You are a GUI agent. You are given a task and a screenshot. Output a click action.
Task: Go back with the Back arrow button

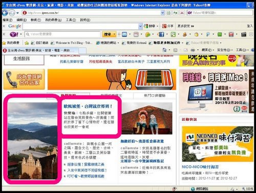click(5, 13)
